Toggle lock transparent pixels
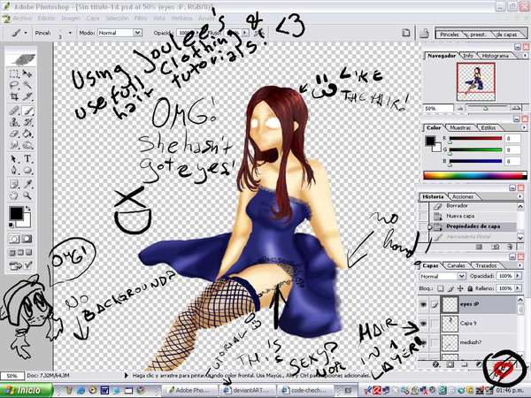 click(x=440, y=288)
